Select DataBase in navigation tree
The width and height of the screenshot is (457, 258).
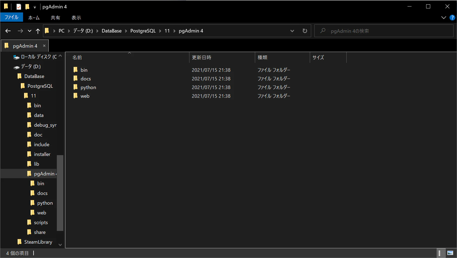pyautogui.click(x=34, y=76)
